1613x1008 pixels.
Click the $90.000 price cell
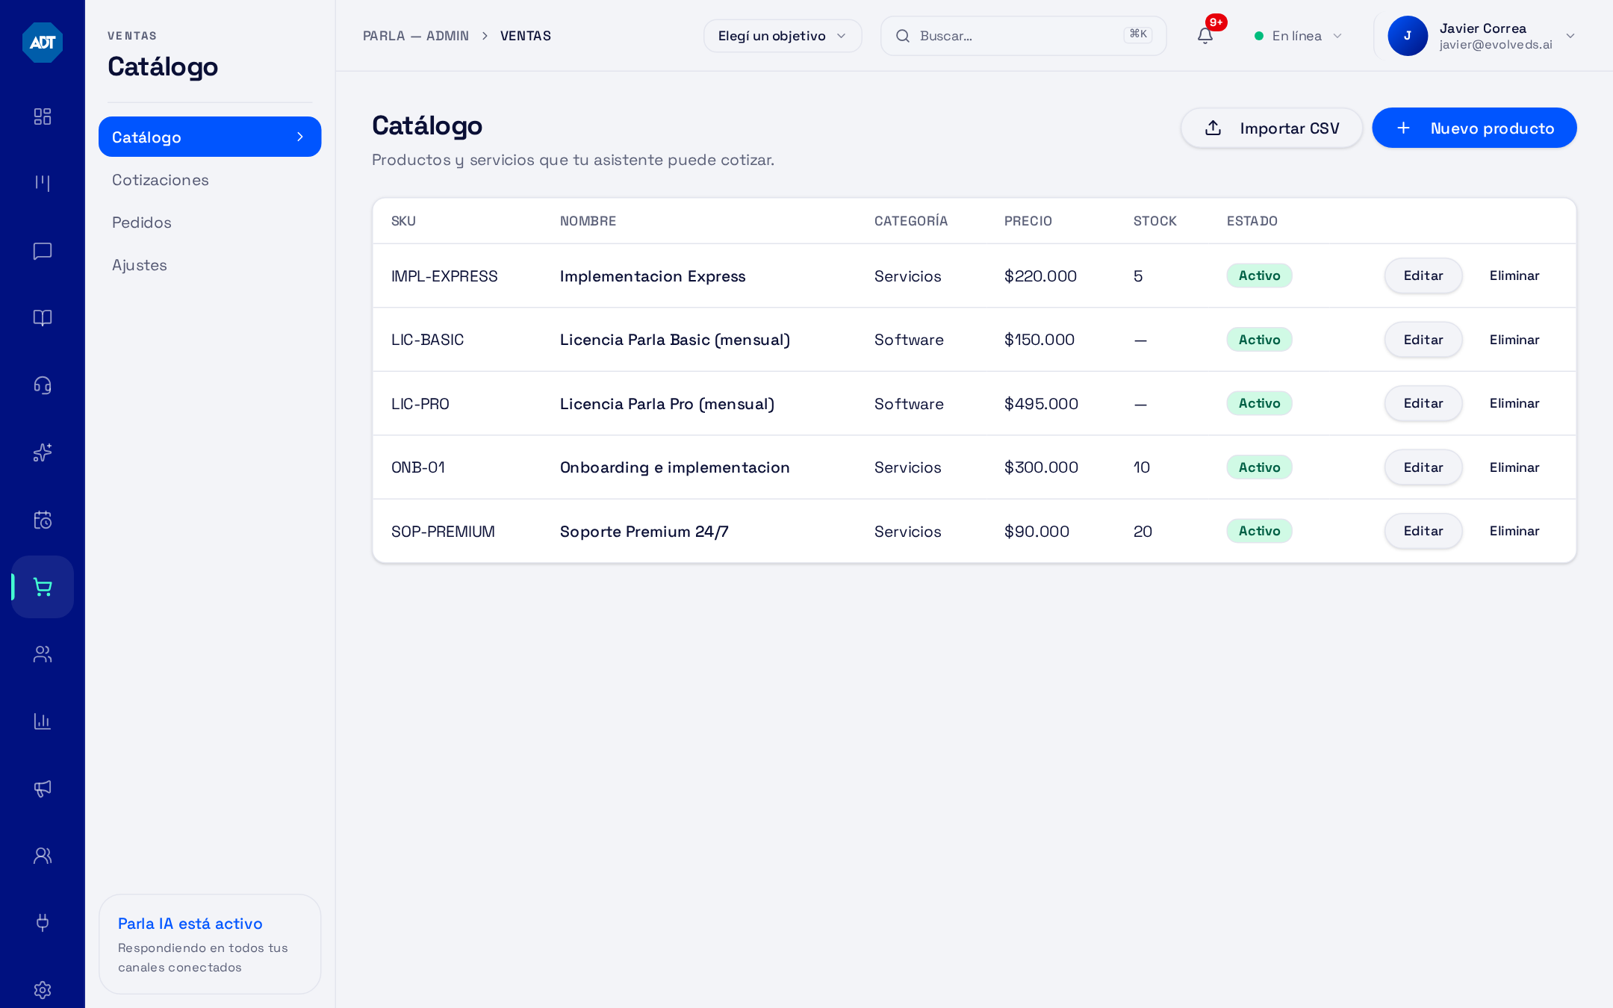(x=1037, y=532)
